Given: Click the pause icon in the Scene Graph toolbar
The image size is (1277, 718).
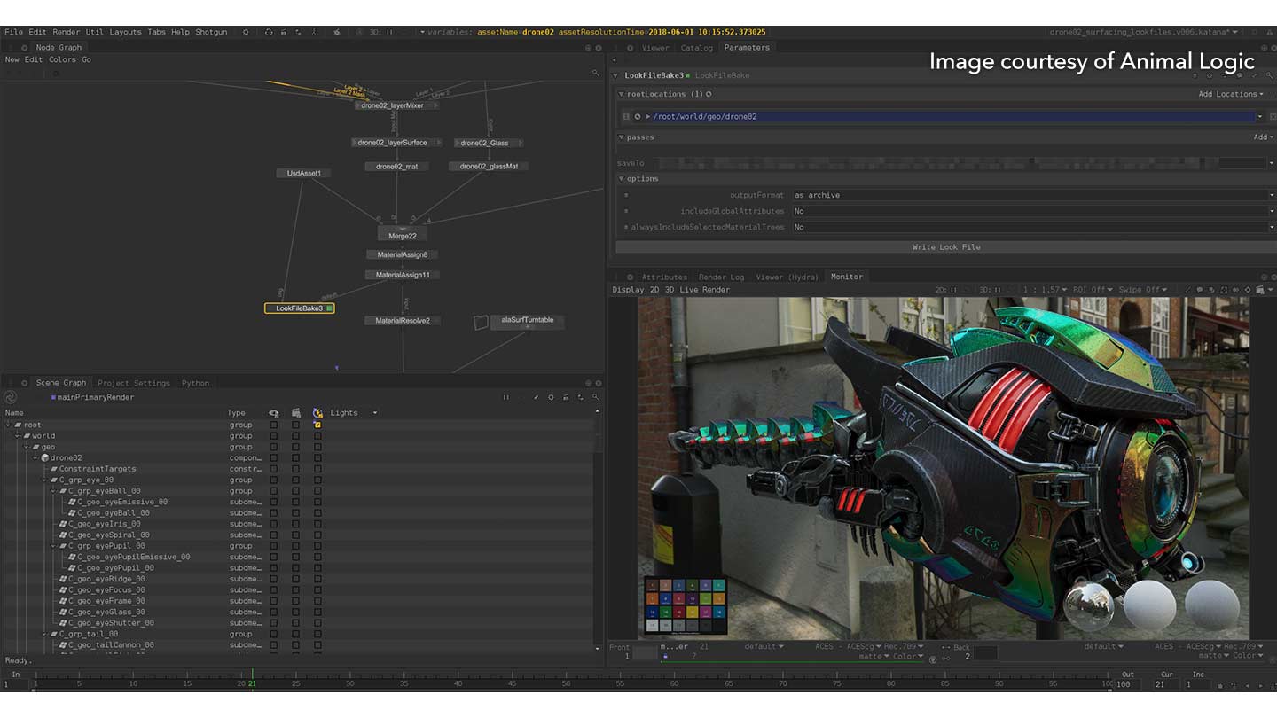Looking at the screenshot, I should 505,397.
